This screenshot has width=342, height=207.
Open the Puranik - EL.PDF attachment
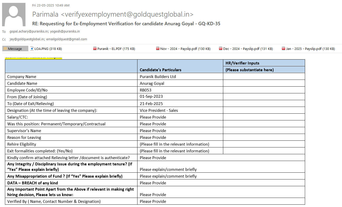coord(114,49)
